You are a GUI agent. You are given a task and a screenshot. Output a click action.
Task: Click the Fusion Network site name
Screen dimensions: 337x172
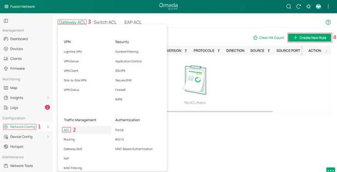click(x=23, y=6)
